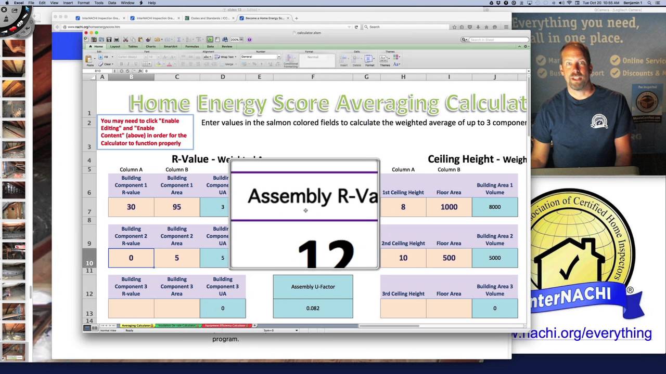Open Codes and Standards ICC browser tab

(210, 18)
